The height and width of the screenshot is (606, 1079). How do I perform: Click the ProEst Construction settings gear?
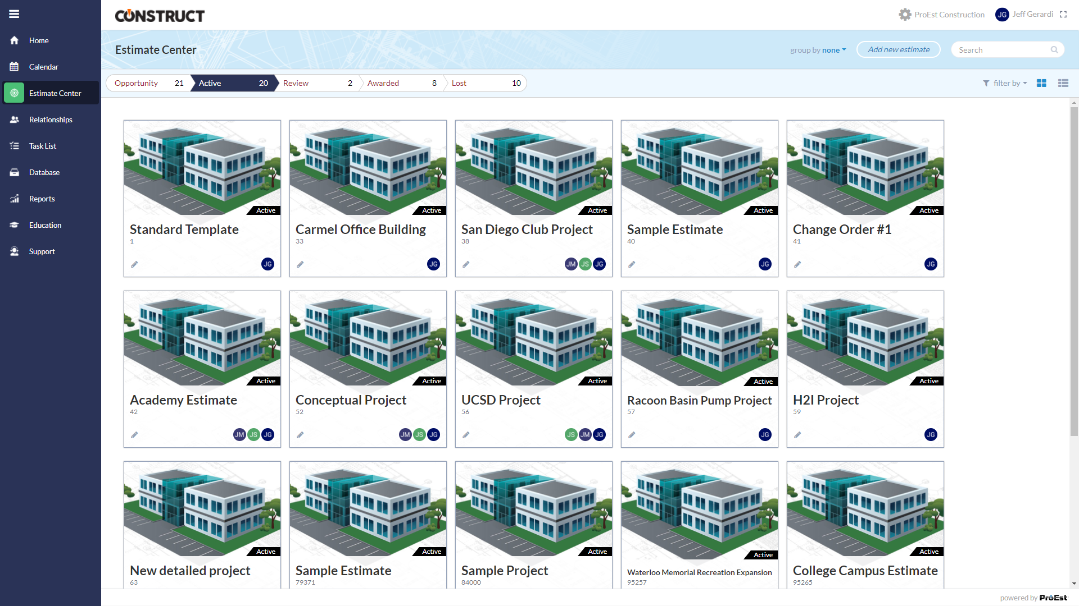pyautogui.click(x=904, y=15)
